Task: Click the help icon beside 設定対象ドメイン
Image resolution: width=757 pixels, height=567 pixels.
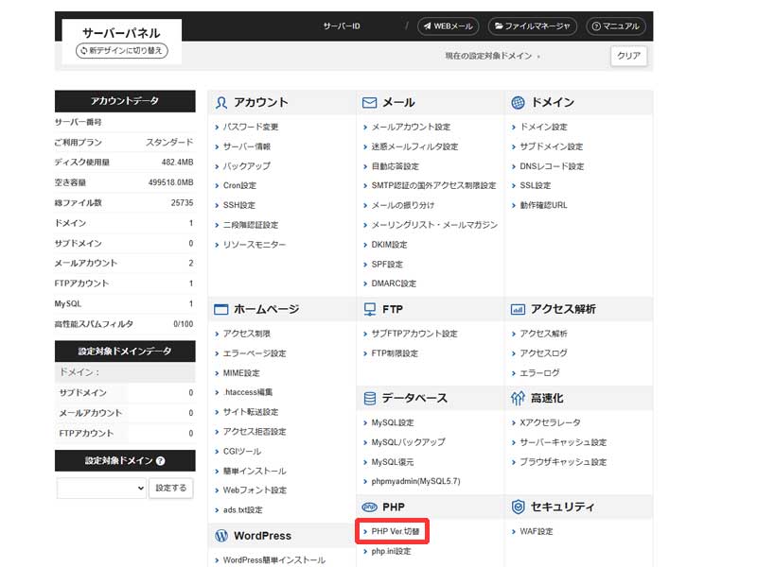Action: (161, 461)
